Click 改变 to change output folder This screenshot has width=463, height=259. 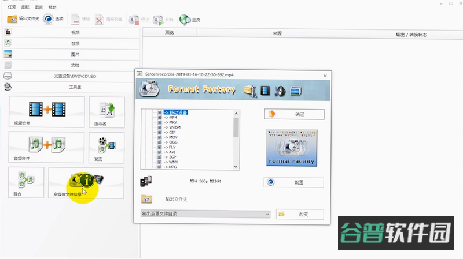click(300, 214)
